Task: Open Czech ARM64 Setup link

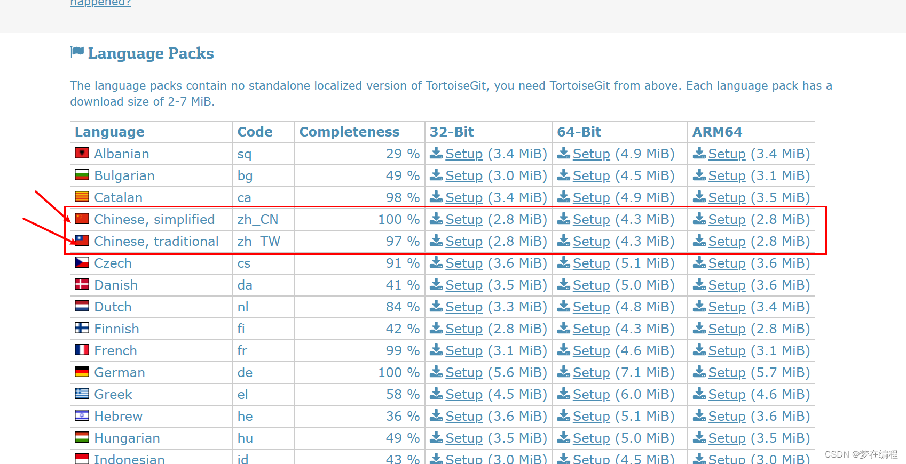Action: pos(727,263)
